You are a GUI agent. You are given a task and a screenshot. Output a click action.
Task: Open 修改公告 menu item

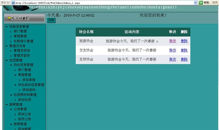25,119
